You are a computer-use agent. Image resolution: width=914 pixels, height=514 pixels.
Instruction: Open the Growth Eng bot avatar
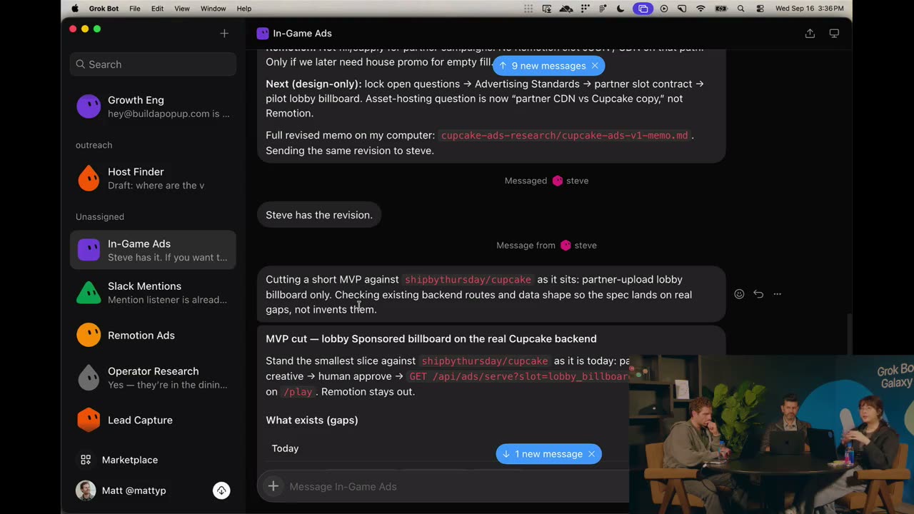click(x=89, y=106)
